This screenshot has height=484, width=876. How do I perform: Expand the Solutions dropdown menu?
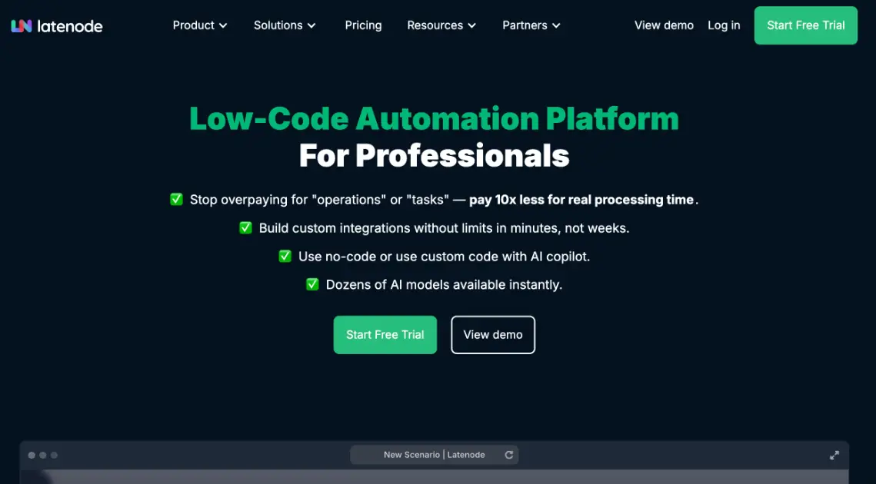click(x=285, y=25)
